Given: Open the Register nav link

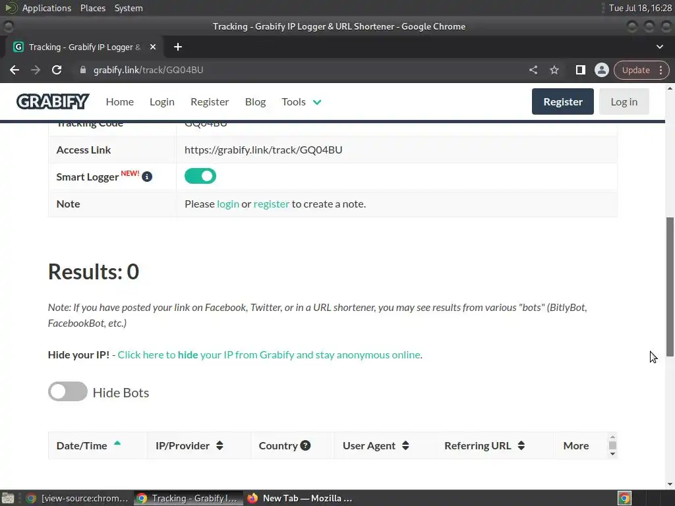Looking at the screenshot, I should 210,102.
